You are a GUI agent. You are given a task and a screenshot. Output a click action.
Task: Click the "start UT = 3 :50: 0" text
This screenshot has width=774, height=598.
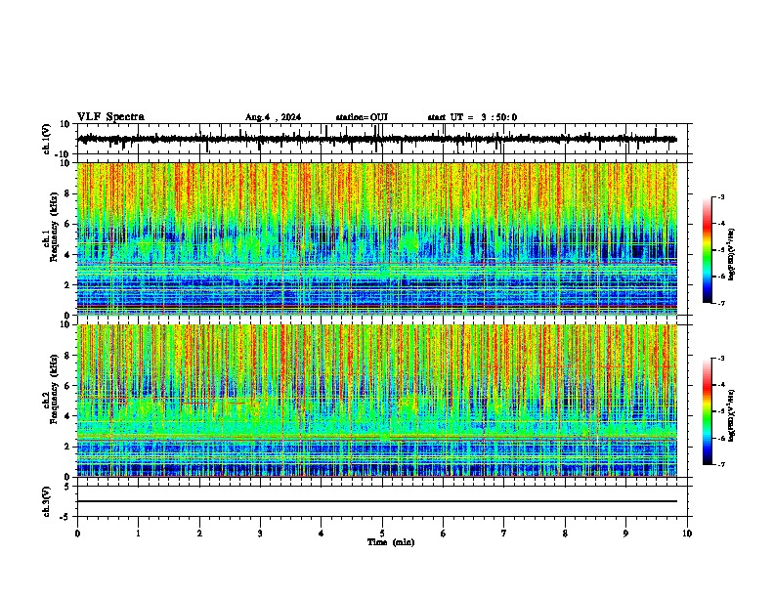tap(472, 117)
